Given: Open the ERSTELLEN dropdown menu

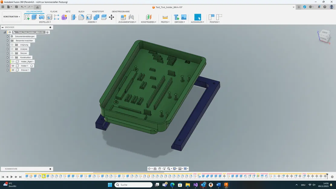Looking at the screenshot, I should [x=45, y=22].
